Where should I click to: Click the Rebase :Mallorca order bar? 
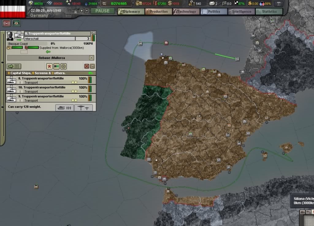51,58
